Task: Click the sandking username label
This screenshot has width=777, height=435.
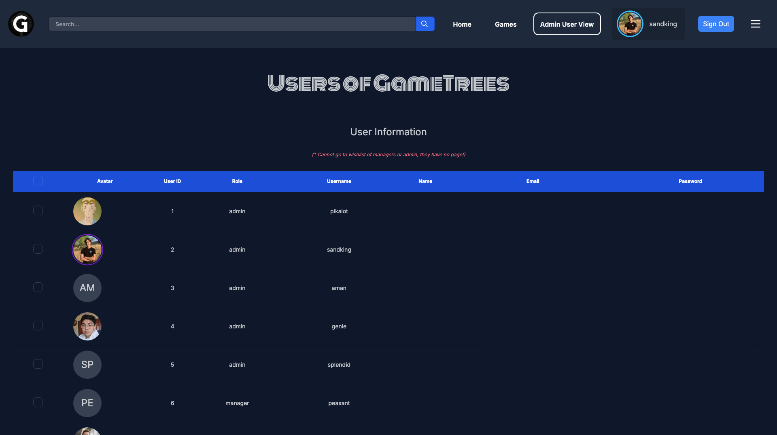Action: click(x=663, y=24)
